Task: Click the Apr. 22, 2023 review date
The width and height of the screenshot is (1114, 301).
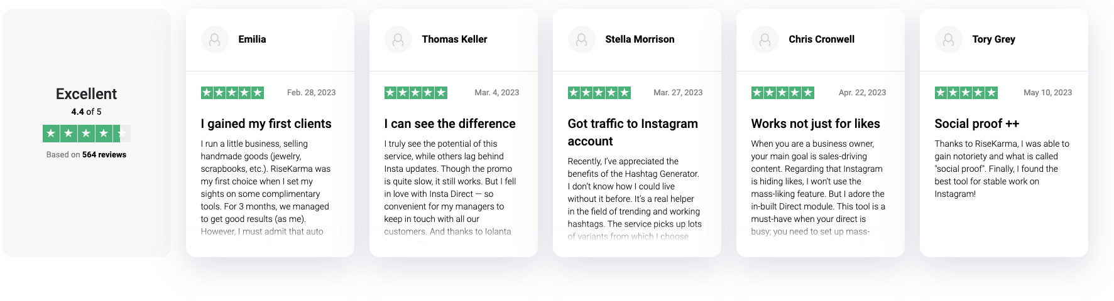Action: click(x=862, y=93)
